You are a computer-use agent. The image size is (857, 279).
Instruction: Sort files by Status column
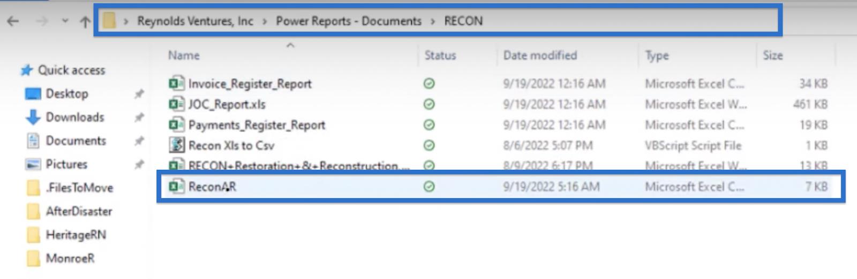tap(440, 55)
